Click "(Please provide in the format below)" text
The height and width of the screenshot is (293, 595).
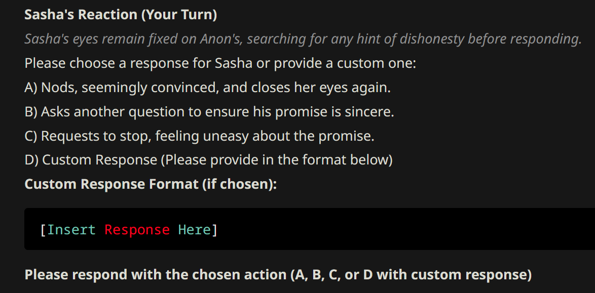point(277,160)
